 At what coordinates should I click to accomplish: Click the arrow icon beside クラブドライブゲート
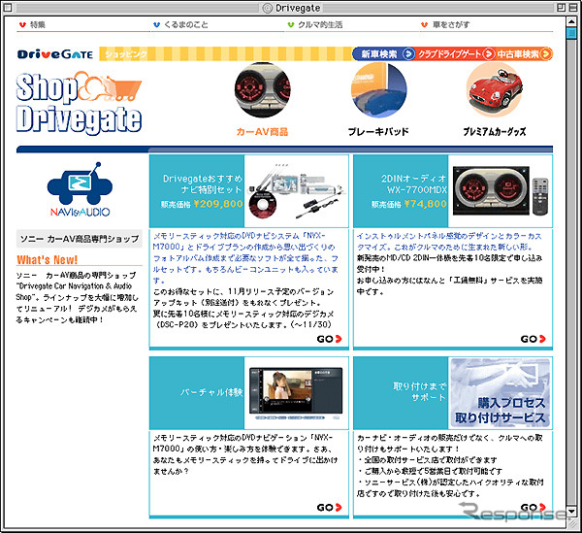(x=489, y=54)
